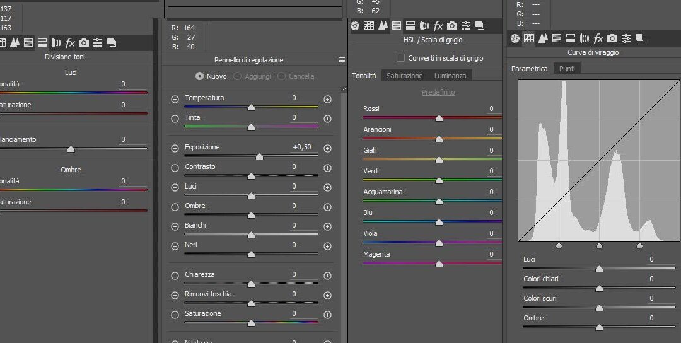The width and height of the screenshot is (681, 343).
Task: Click the Esposizione value field showing +0,50
Action: click(x=302, y=147)
